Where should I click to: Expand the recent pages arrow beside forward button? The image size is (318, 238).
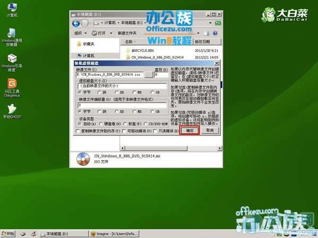(91, 23)
